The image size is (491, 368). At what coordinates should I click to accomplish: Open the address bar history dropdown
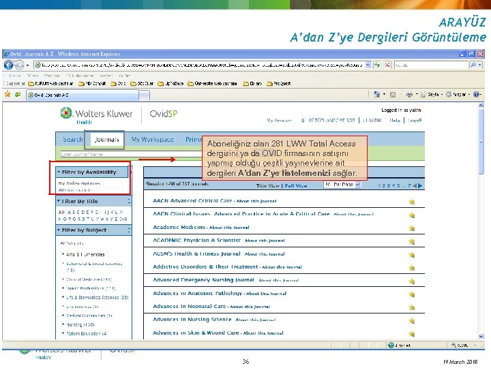[x=368, y=65]
